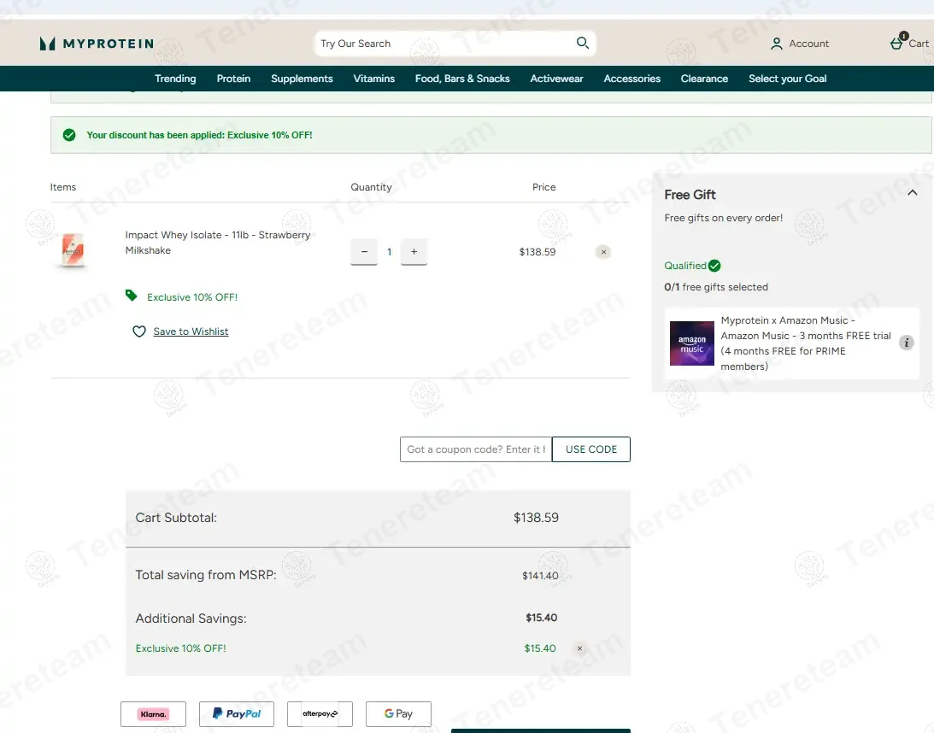934x733 pixels.
Task: Pay with PayPal button
Action: tap(237, 714)
